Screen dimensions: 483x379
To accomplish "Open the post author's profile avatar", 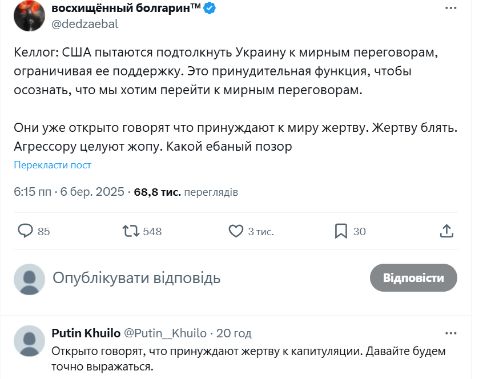I will pos(29,15).
